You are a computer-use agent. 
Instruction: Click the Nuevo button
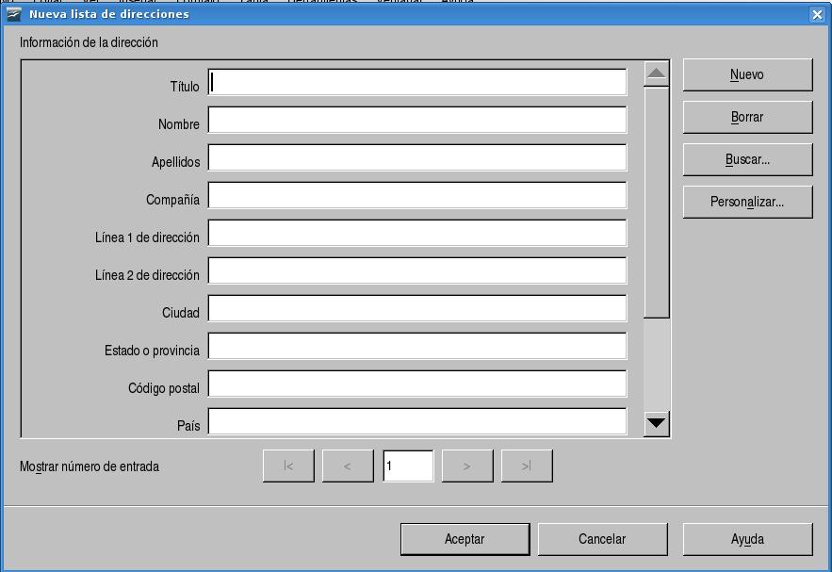tap(747, 75)
